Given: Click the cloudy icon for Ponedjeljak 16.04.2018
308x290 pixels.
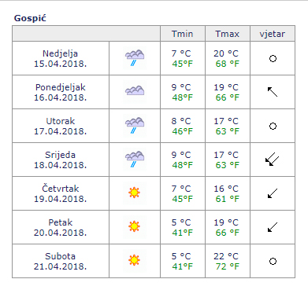Looking at the screenshot, I should [x=135, y=92].
